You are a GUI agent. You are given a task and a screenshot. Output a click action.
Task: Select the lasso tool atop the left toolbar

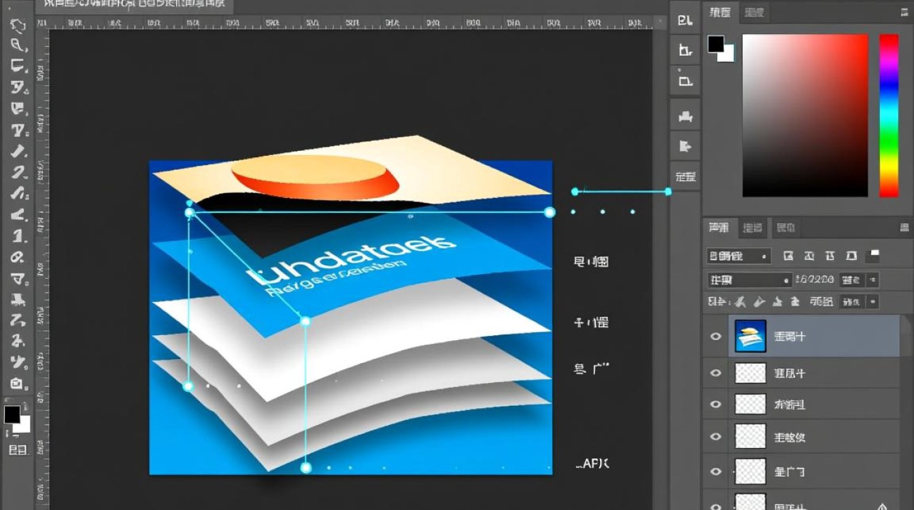18,26
